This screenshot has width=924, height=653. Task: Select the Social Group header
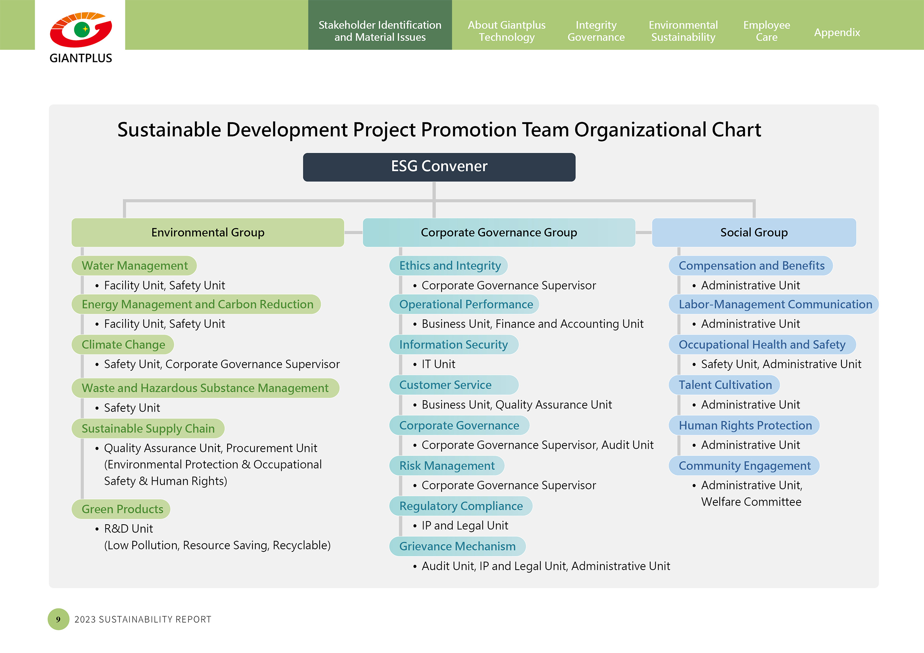(x=753, y=232)
